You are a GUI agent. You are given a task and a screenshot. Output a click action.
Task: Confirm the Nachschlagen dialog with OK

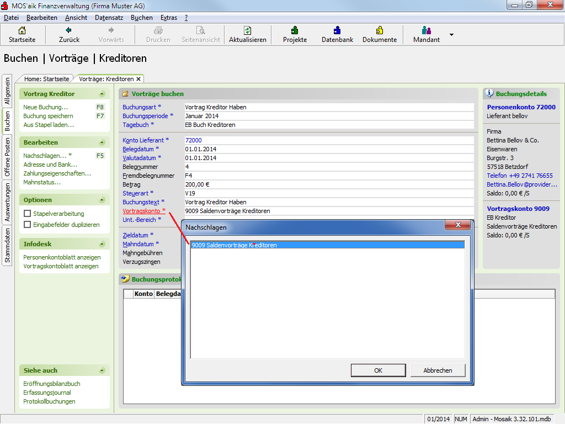[x=378, y=370]
